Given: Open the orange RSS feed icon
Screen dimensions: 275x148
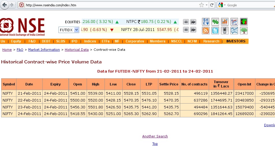Looking at the screenshot, I should pos(206,31).
